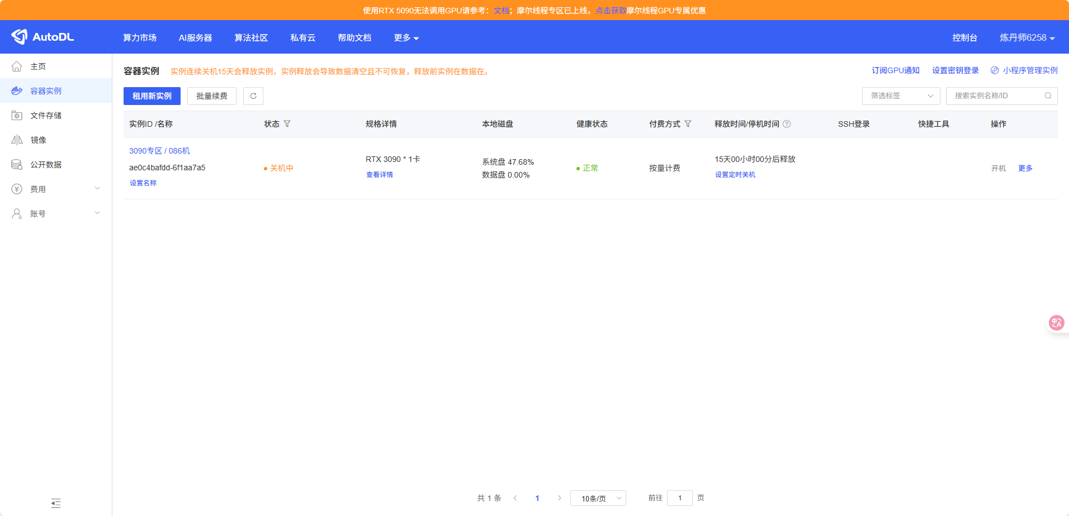Click the 设置定时关机 link
The width and height of the screenshot is (1069, 516).
point(735,175)
